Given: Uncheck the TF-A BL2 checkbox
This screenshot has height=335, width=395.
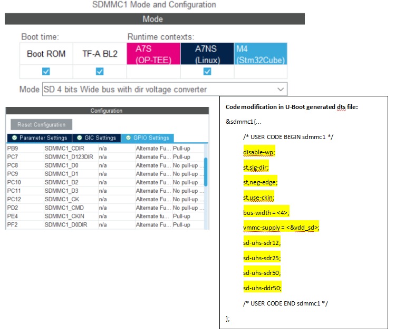Looking at the screenshot, I should [x=100, y=72].
